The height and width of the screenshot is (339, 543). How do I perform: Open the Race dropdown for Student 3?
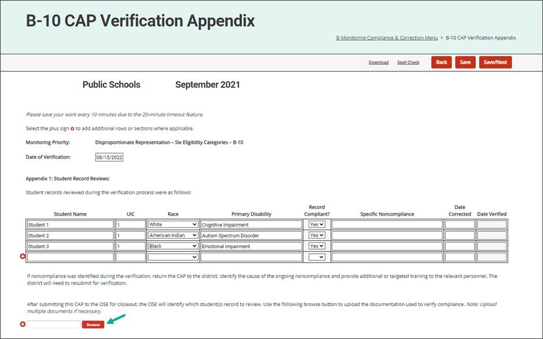point(173,246)
